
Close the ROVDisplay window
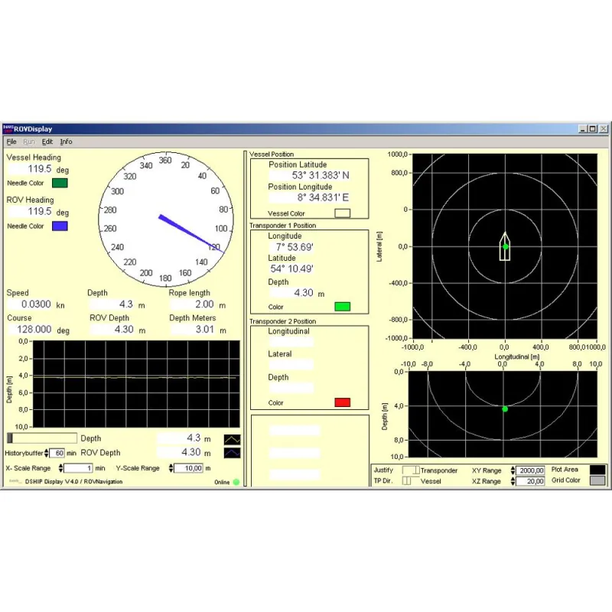(604, 129)
